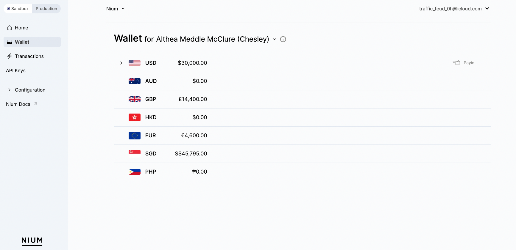Open the Wallet menu item
The image size is (516, 250).
click(32, 42)
